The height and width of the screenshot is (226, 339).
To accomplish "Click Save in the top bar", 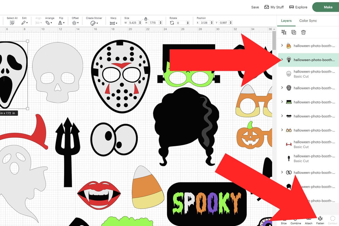I will [255, 7].
